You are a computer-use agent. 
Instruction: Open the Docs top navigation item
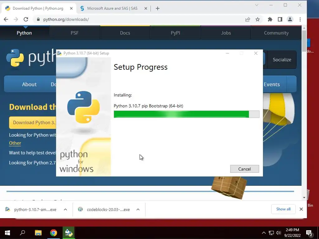(x=125, y=33)
